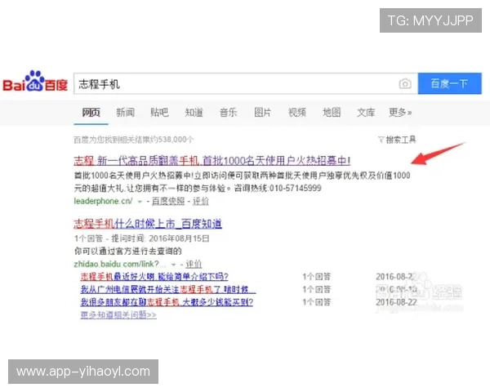Viewport: 490px width, 392px height.
Task: Select the 网页 tab
Action: 91,112
